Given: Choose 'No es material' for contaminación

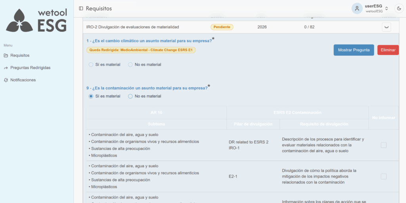Looking at the screenshot, I should (130, 96).
